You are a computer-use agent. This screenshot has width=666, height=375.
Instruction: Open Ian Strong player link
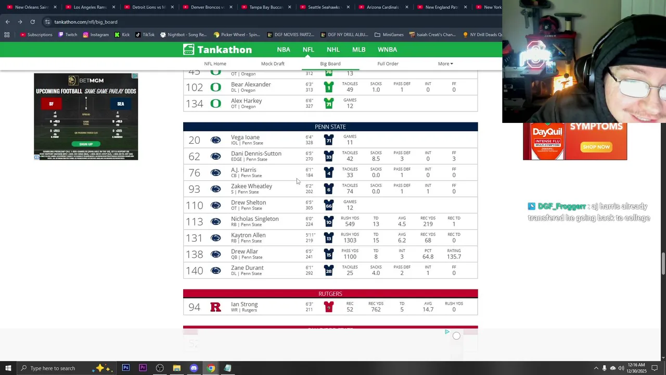click(245, 304)
